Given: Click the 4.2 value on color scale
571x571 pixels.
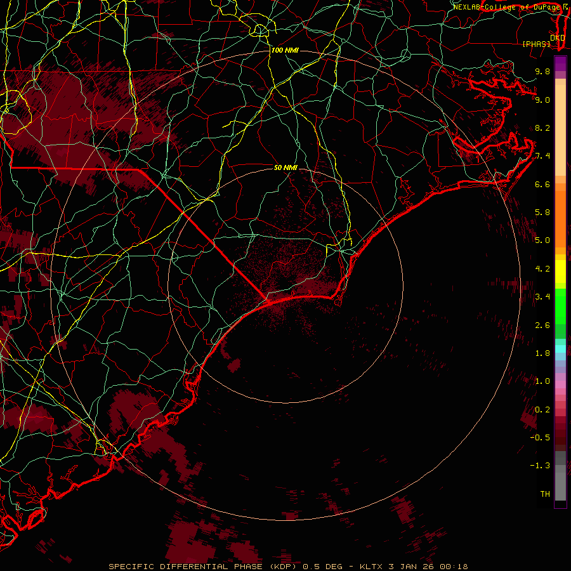Looking at the screenshot, I should click(542, 269).
